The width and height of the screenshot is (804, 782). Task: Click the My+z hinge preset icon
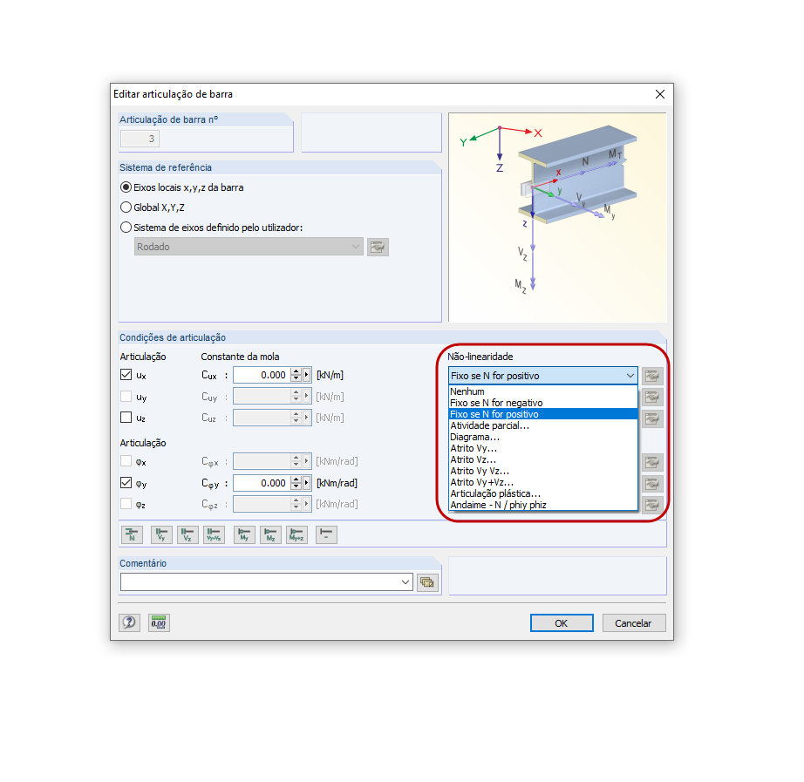click(296, 534)
